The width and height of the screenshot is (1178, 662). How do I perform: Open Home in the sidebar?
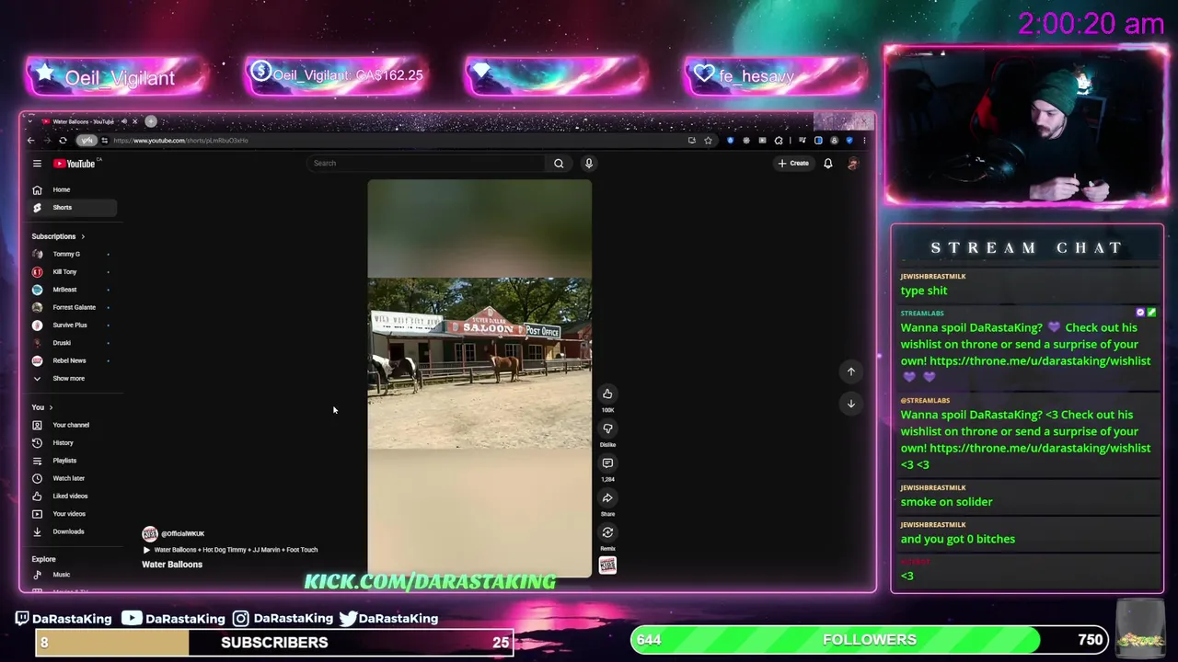point(74,189)
